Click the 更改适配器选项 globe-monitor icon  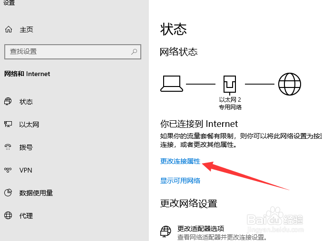(x=166, y=231)
